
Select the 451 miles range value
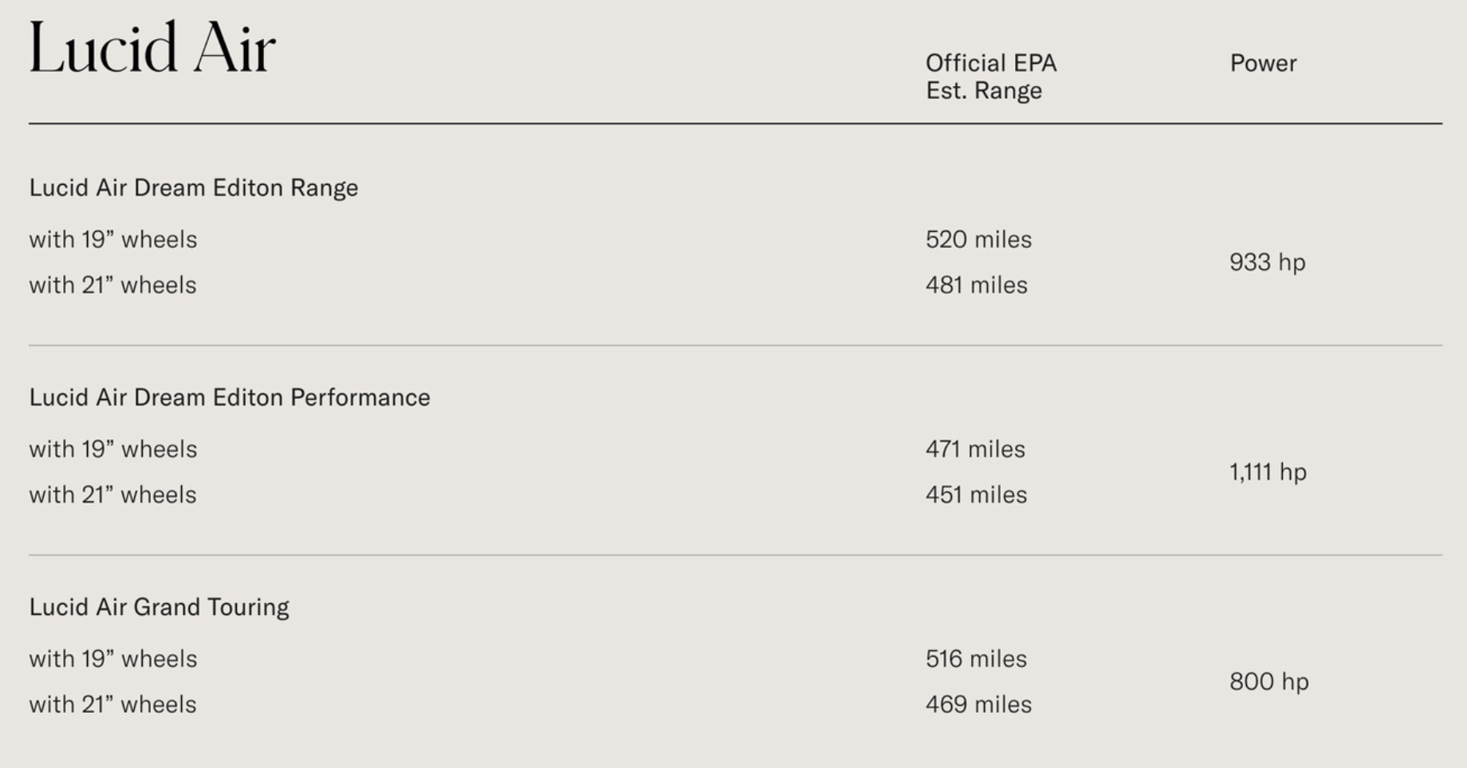[976, 494]
